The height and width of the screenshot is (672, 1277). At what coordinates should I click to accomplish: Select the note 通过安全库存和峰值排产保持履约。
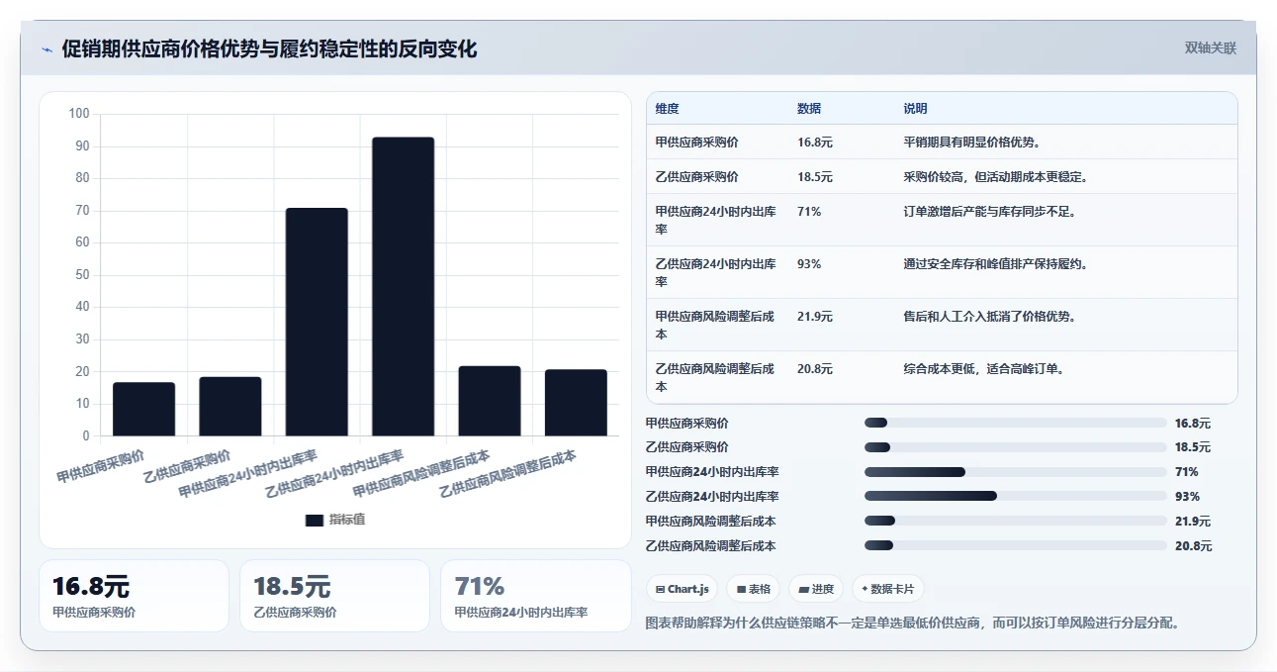995,264
